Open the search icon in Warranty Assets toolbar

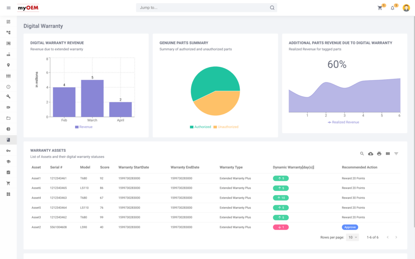[362, 153]
